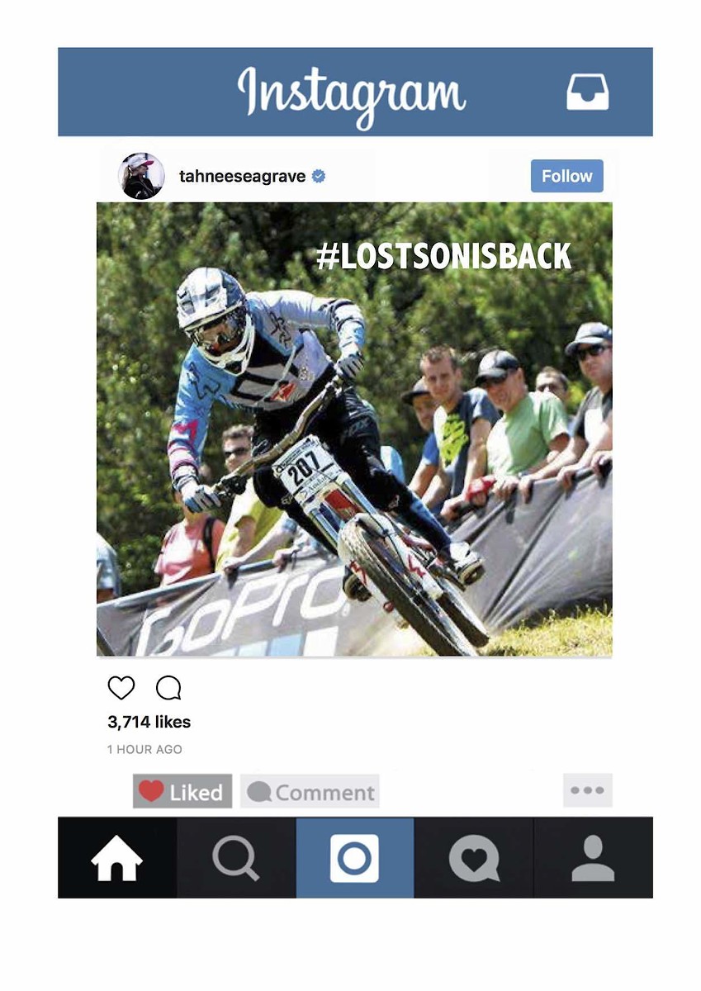Open the mountain biker post photo
Viewport: 701px width, 991px height.
point(354,429)
